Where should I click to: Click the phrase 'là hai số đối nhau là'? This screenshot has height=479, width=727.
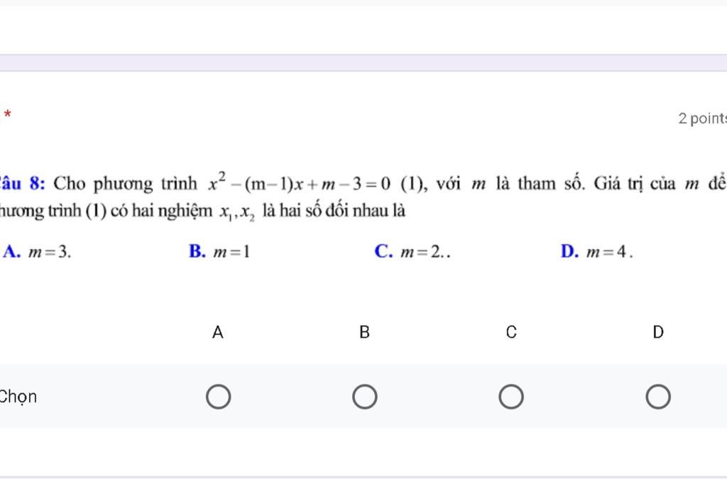(334, 211)
